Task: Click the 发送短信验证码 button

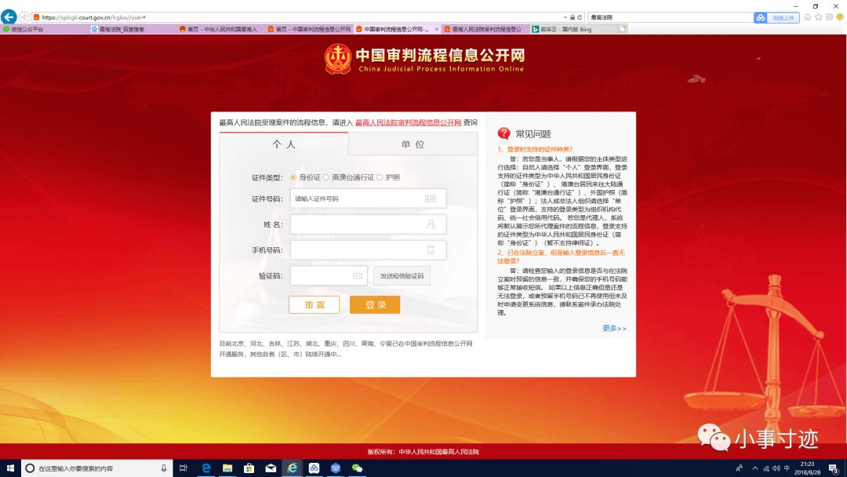Action: 402,275
